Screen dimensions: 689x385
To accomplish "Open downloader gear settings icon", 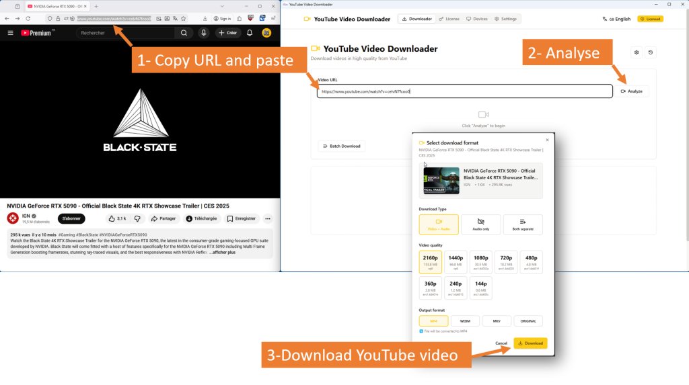I will pyautogui.click(x=637, y=52).
